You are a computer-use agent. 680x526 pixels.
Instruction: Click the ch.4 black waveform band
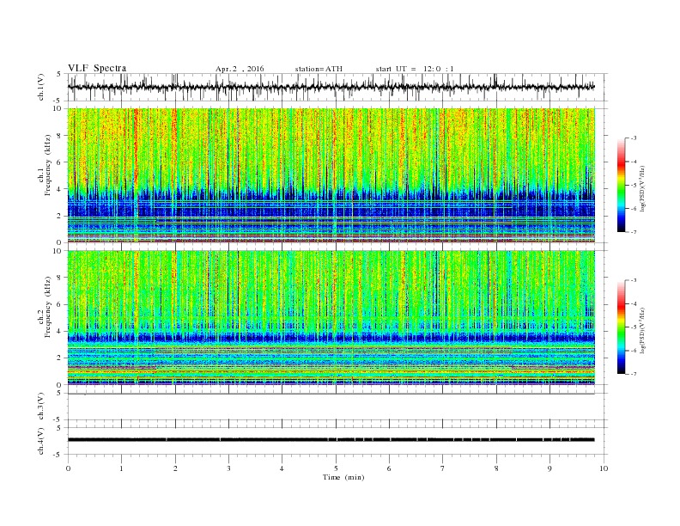[331, 440]
